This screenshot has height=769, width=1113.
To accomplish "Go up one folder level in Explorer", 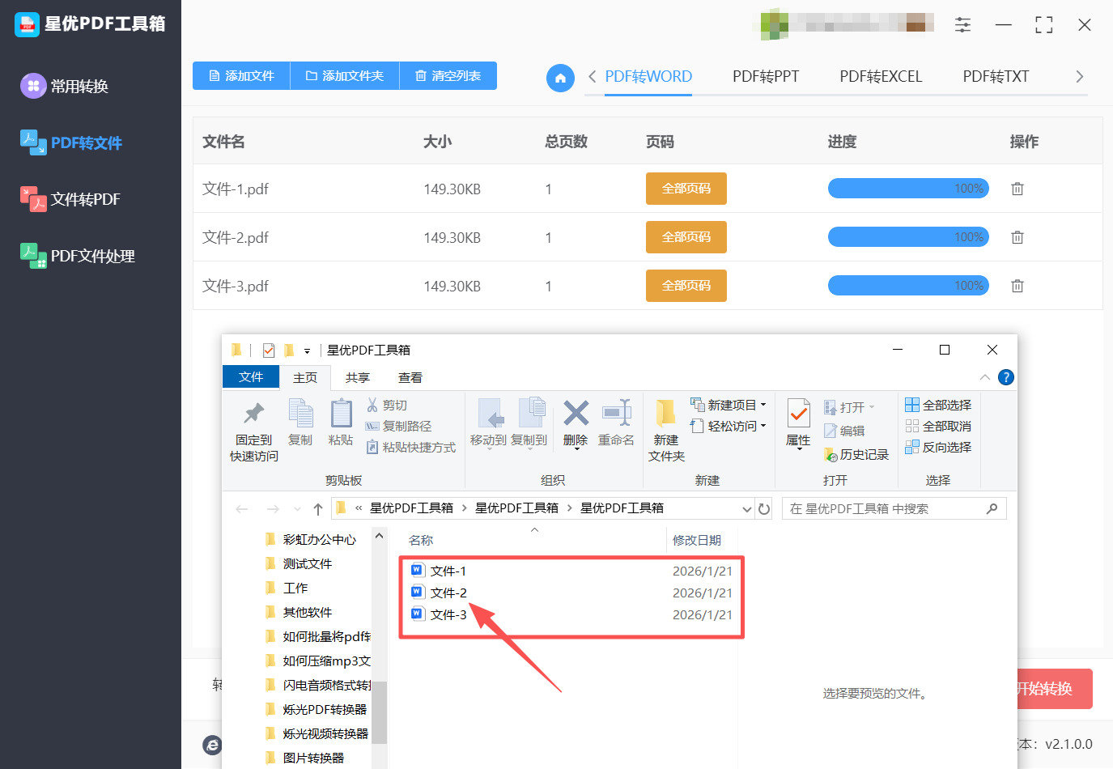I will 318,508.
